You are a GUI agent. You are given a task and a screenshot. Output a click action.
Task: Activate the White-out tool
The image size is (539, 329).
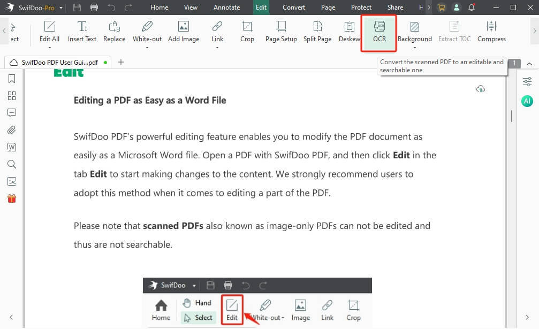tap(147, 31)
